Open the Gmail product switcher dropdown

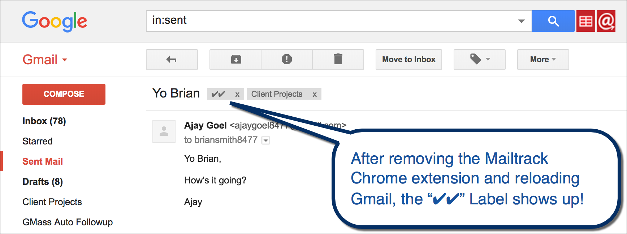pos(45,60)
